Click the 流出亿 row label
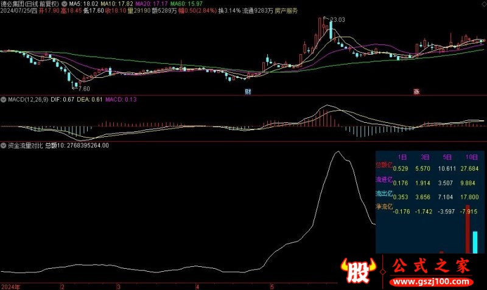The image size is (487, 290). (384, 194)
